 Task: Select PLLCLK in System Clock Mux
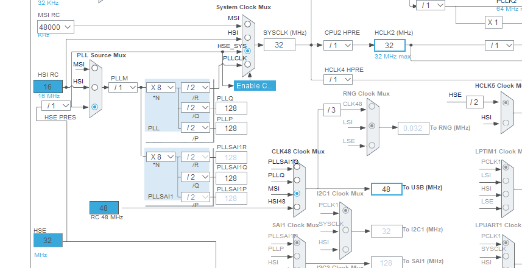click(247, 64)
